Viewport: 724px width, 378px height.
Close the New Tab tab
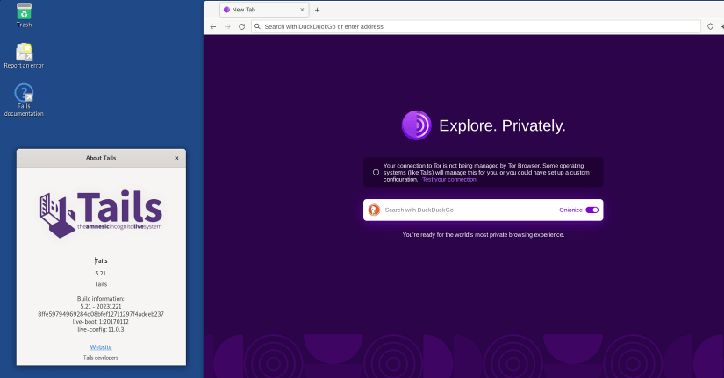point(302,10)
